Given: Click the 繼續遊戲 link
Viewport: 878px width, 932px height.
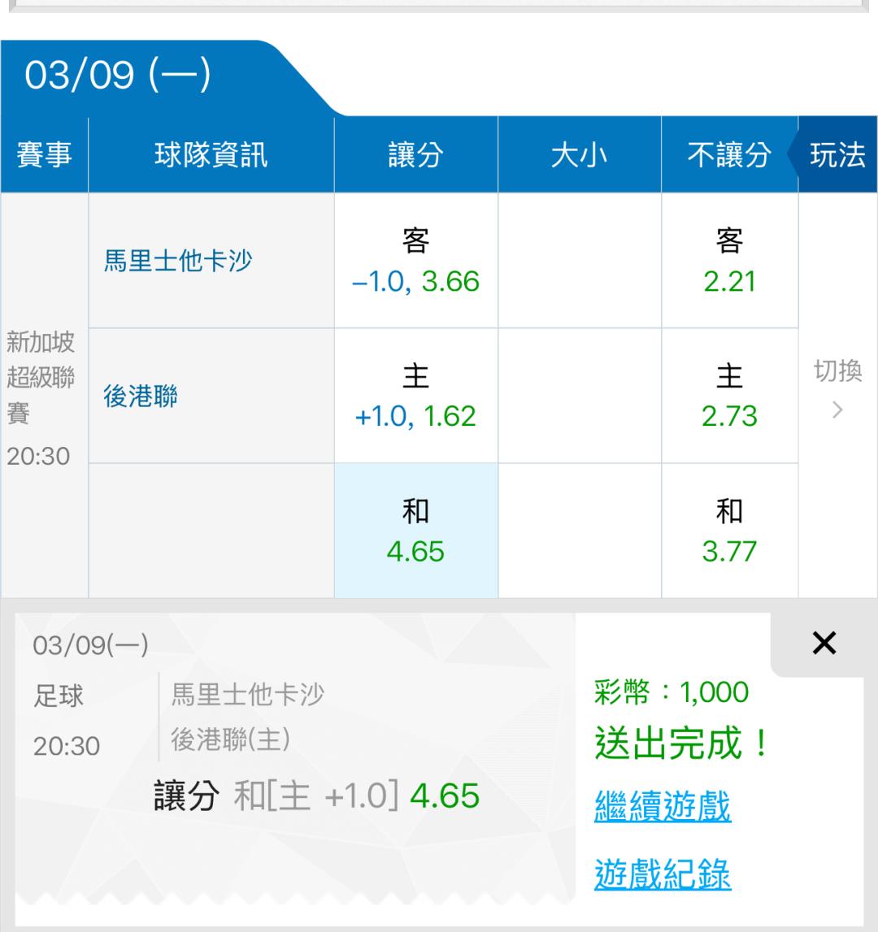Looking at the screenshot, I should pos(663,807).
